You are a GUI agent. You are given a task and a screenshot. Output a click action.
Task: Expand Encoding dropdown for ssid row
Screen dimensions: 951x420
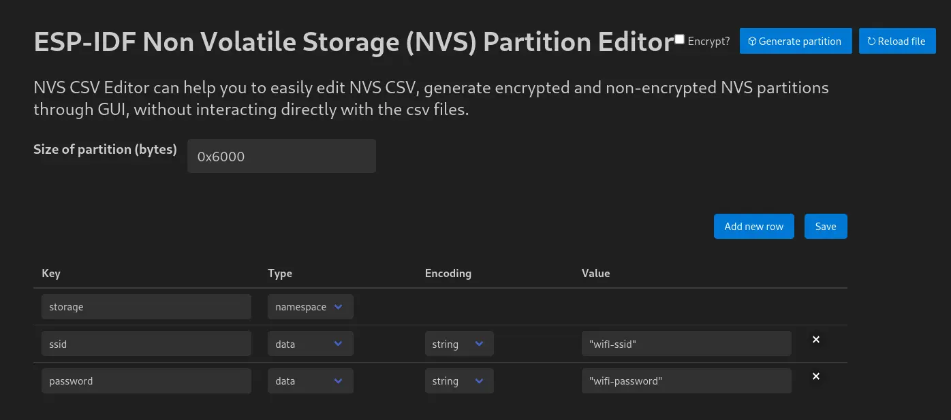tap(458, 344)
